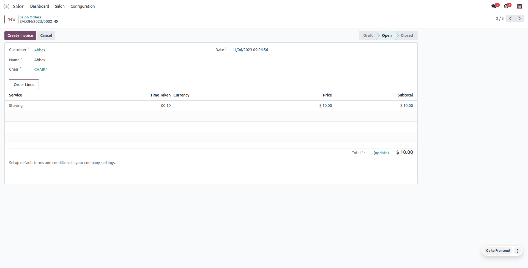This screenshot has width=528, height=268.
Task: Click the Time Taken column header
Action: click(160, 95)
